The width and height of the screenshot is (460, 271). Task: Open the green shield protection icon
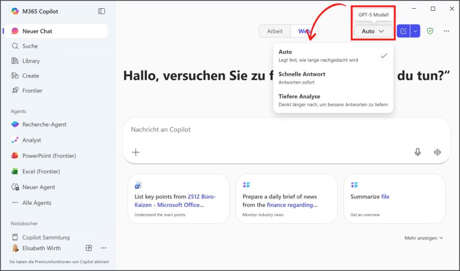click(x=430, y=31)
